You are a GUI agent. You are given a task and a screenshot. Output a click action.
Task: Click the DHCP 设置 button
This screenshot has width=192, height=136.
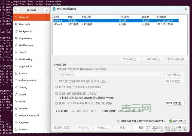pos(174,103)
